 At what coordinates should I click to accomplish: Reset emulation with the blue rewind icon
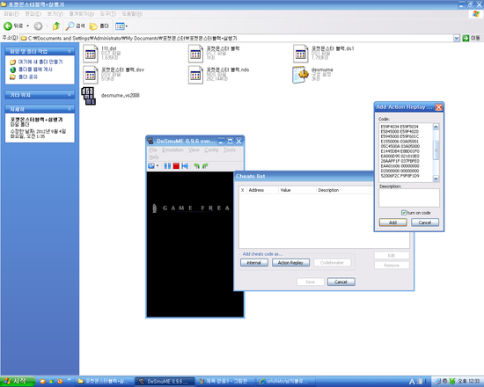click(x=185, y=166)
